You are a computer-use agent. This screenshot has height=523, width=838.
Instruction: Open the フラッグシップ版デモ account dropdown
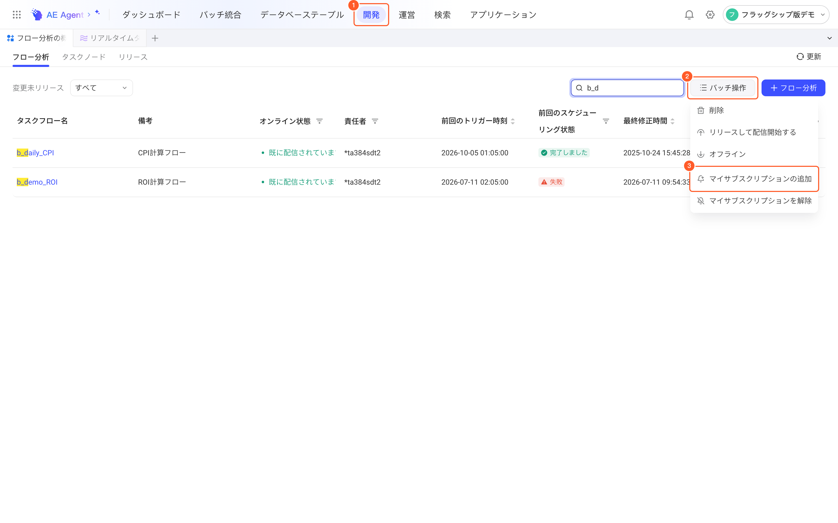776,15
